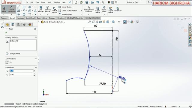Open the Edit menu

32,2
